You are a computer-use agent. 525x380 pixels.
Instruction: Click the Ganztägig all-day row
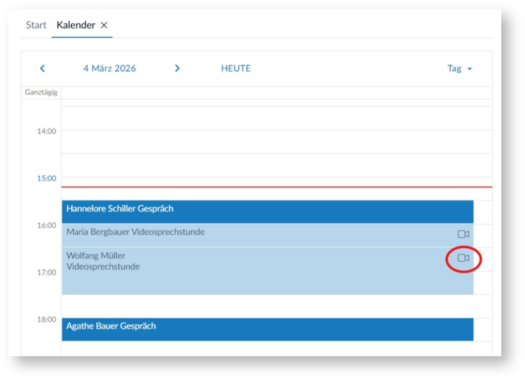click(276, 93)
